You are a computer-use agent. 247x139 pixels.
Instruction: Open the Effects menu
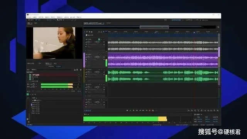pyautogui.click(x=53, y=17)
